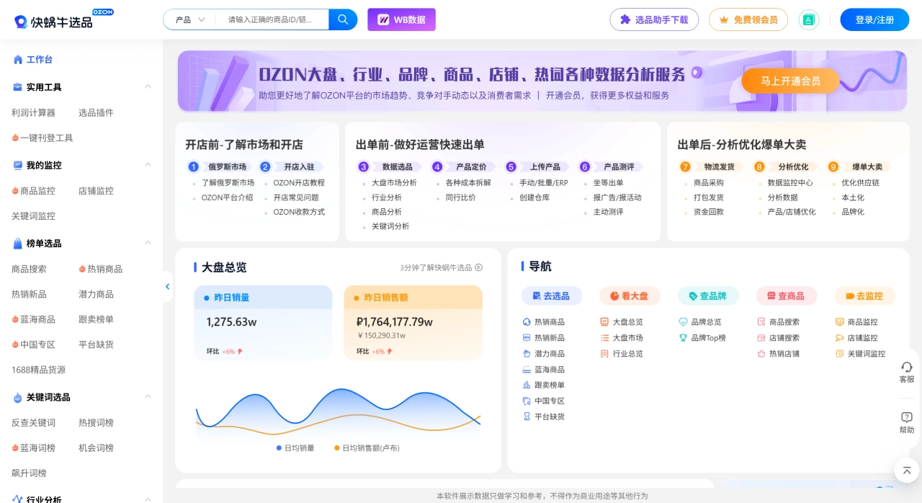Open 店铺监控 in the sidebar
The width and height of the screenshot is (922, 503).
[x=96, y=191]
